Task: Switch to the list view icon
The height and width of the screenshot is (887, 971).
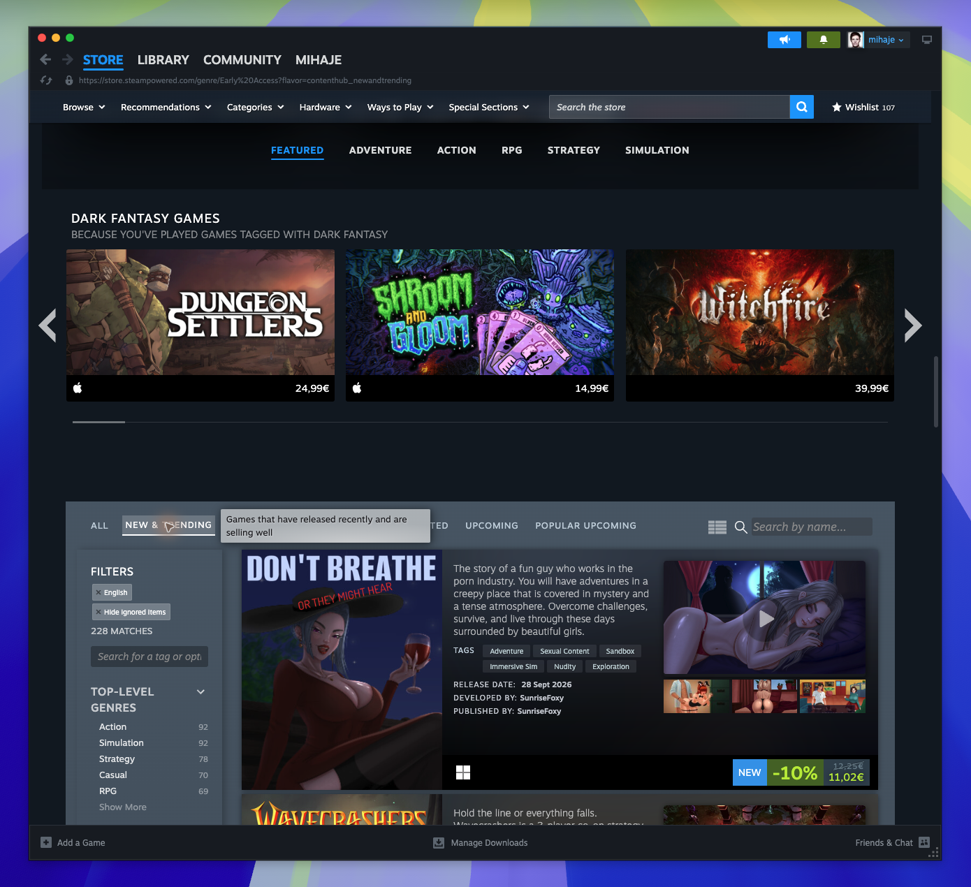Action: (717, 527)
